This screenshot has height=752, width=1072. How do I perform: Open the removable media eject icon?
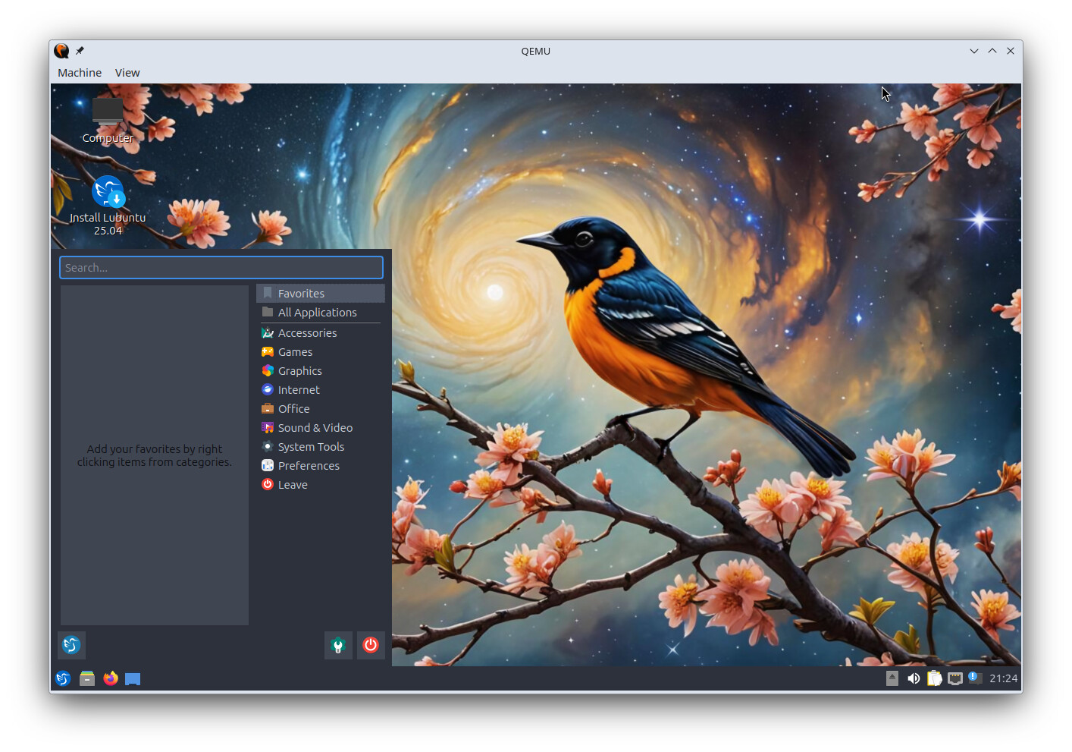(x=892, y=678)
